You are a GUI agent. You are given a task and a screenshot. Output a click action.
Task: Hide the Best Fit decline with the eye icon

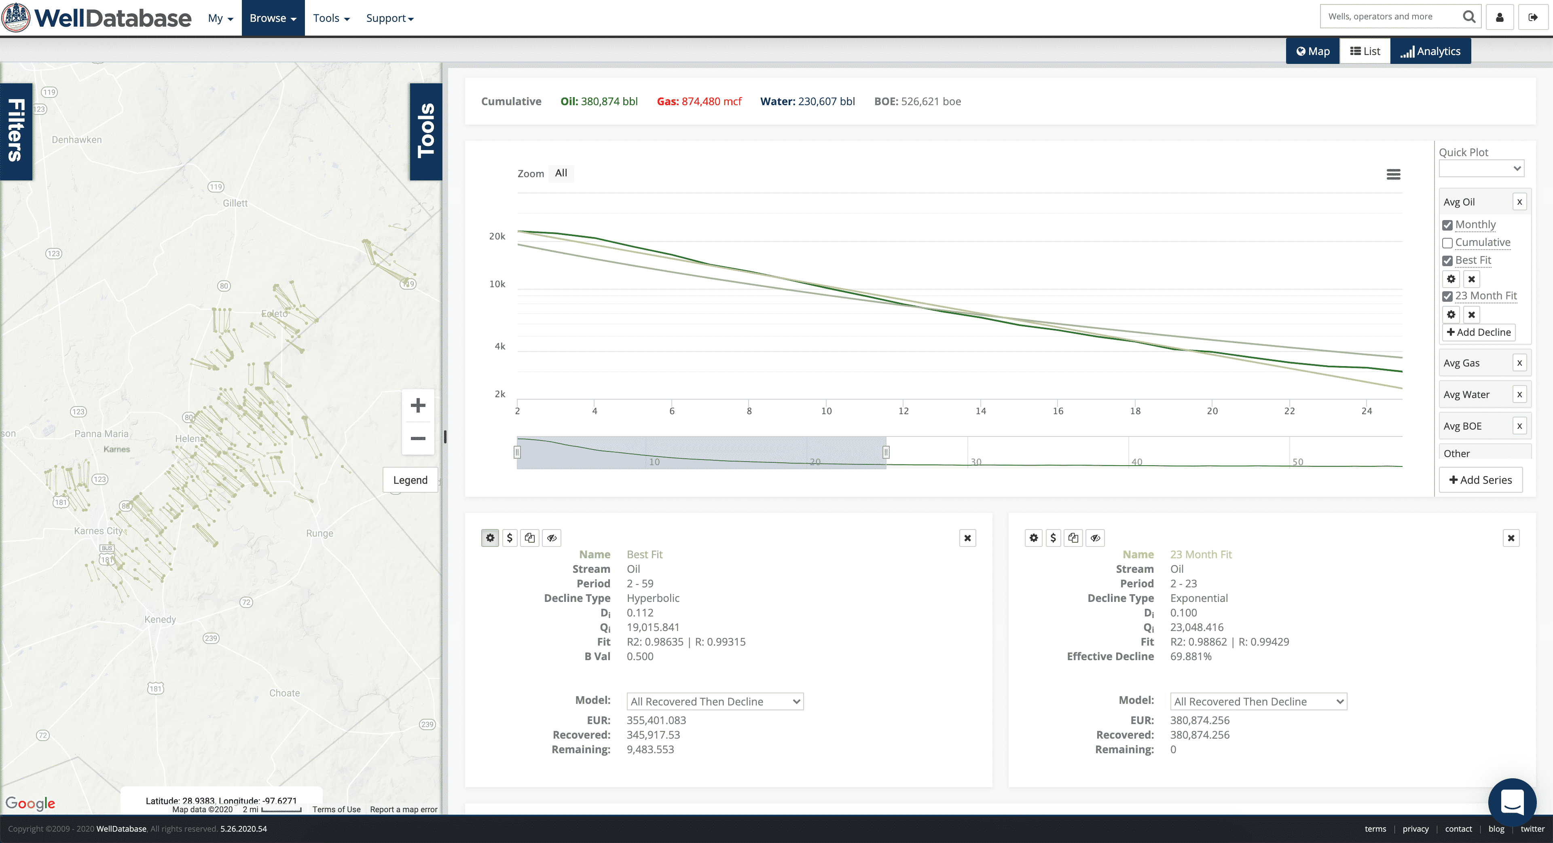point(551,538)
